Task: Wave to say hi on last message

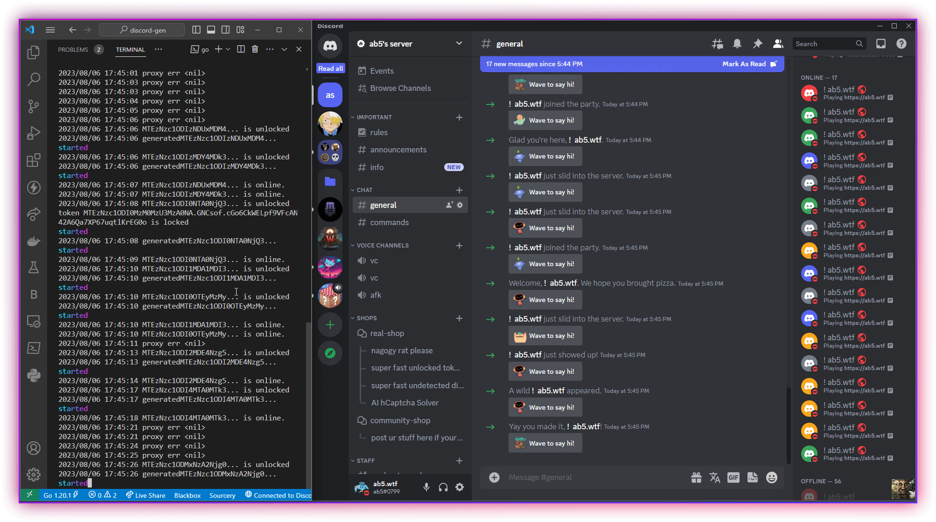Action: (x=545, y=443)
